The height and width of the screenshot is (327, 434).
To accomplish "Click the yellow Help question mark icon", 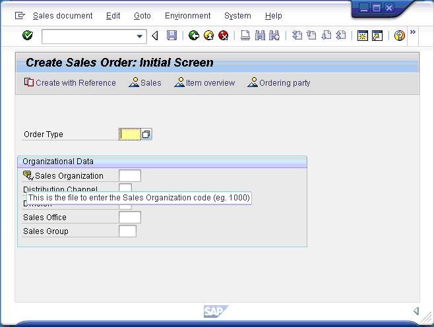I will 400,36.
